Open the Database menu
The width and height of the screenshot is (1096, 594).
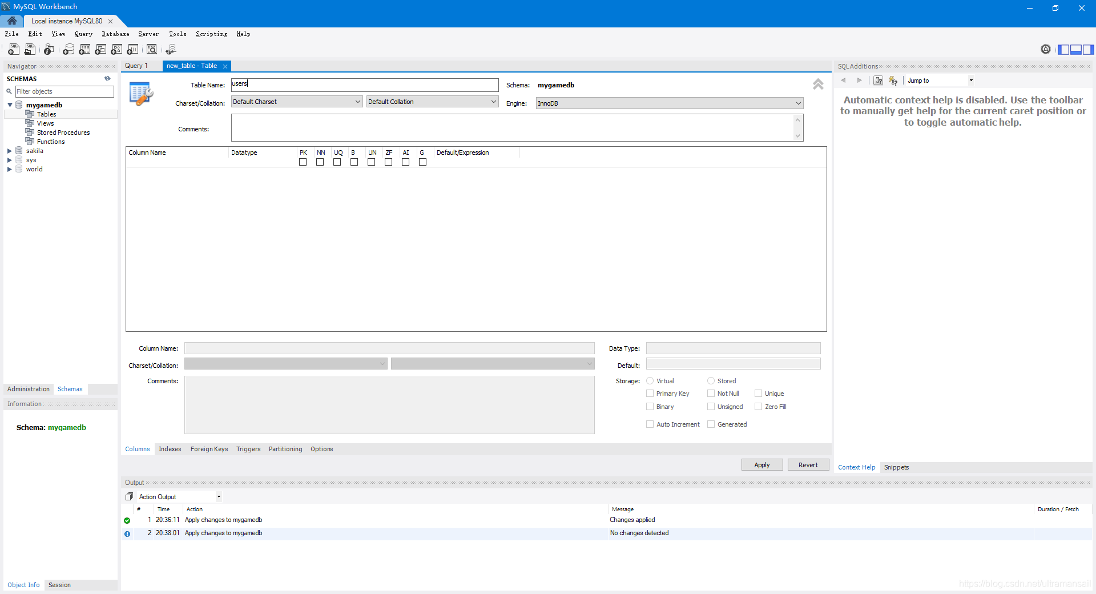115,34
